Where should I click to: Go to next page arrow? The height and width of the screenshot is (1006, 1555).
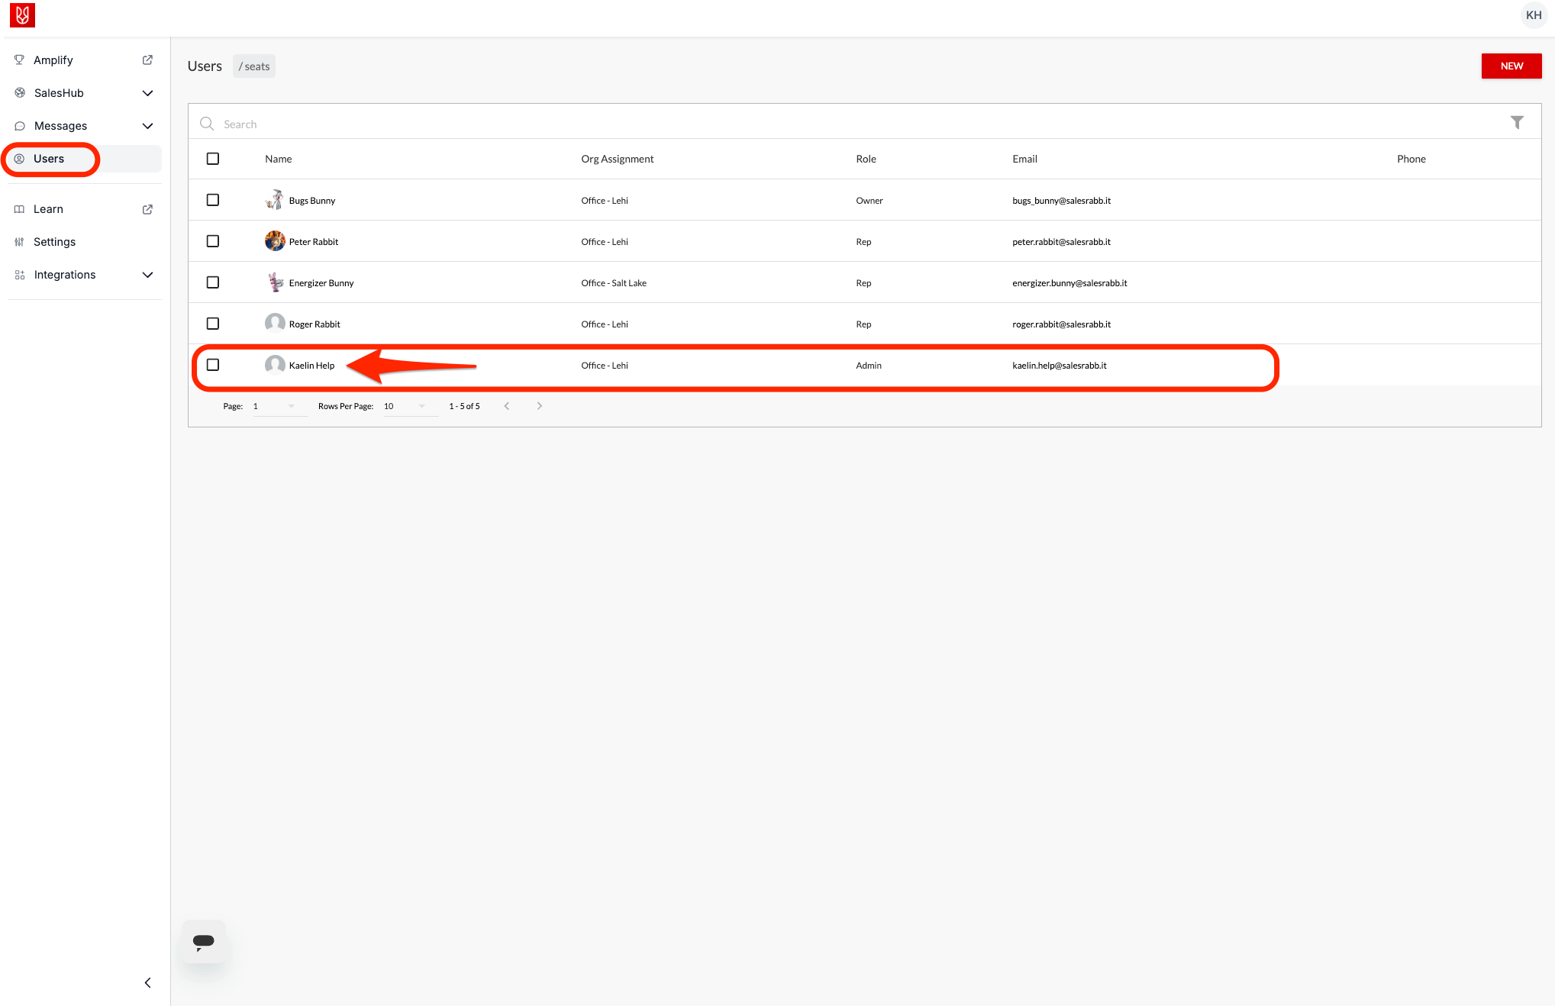pyautogui.click(x=540, y=406)
